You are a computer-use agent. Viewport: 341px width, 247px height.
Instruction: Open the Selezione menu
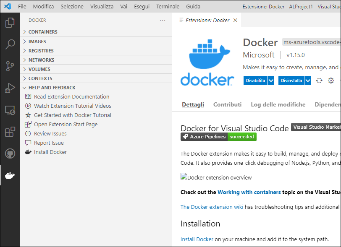click(72, 7)
